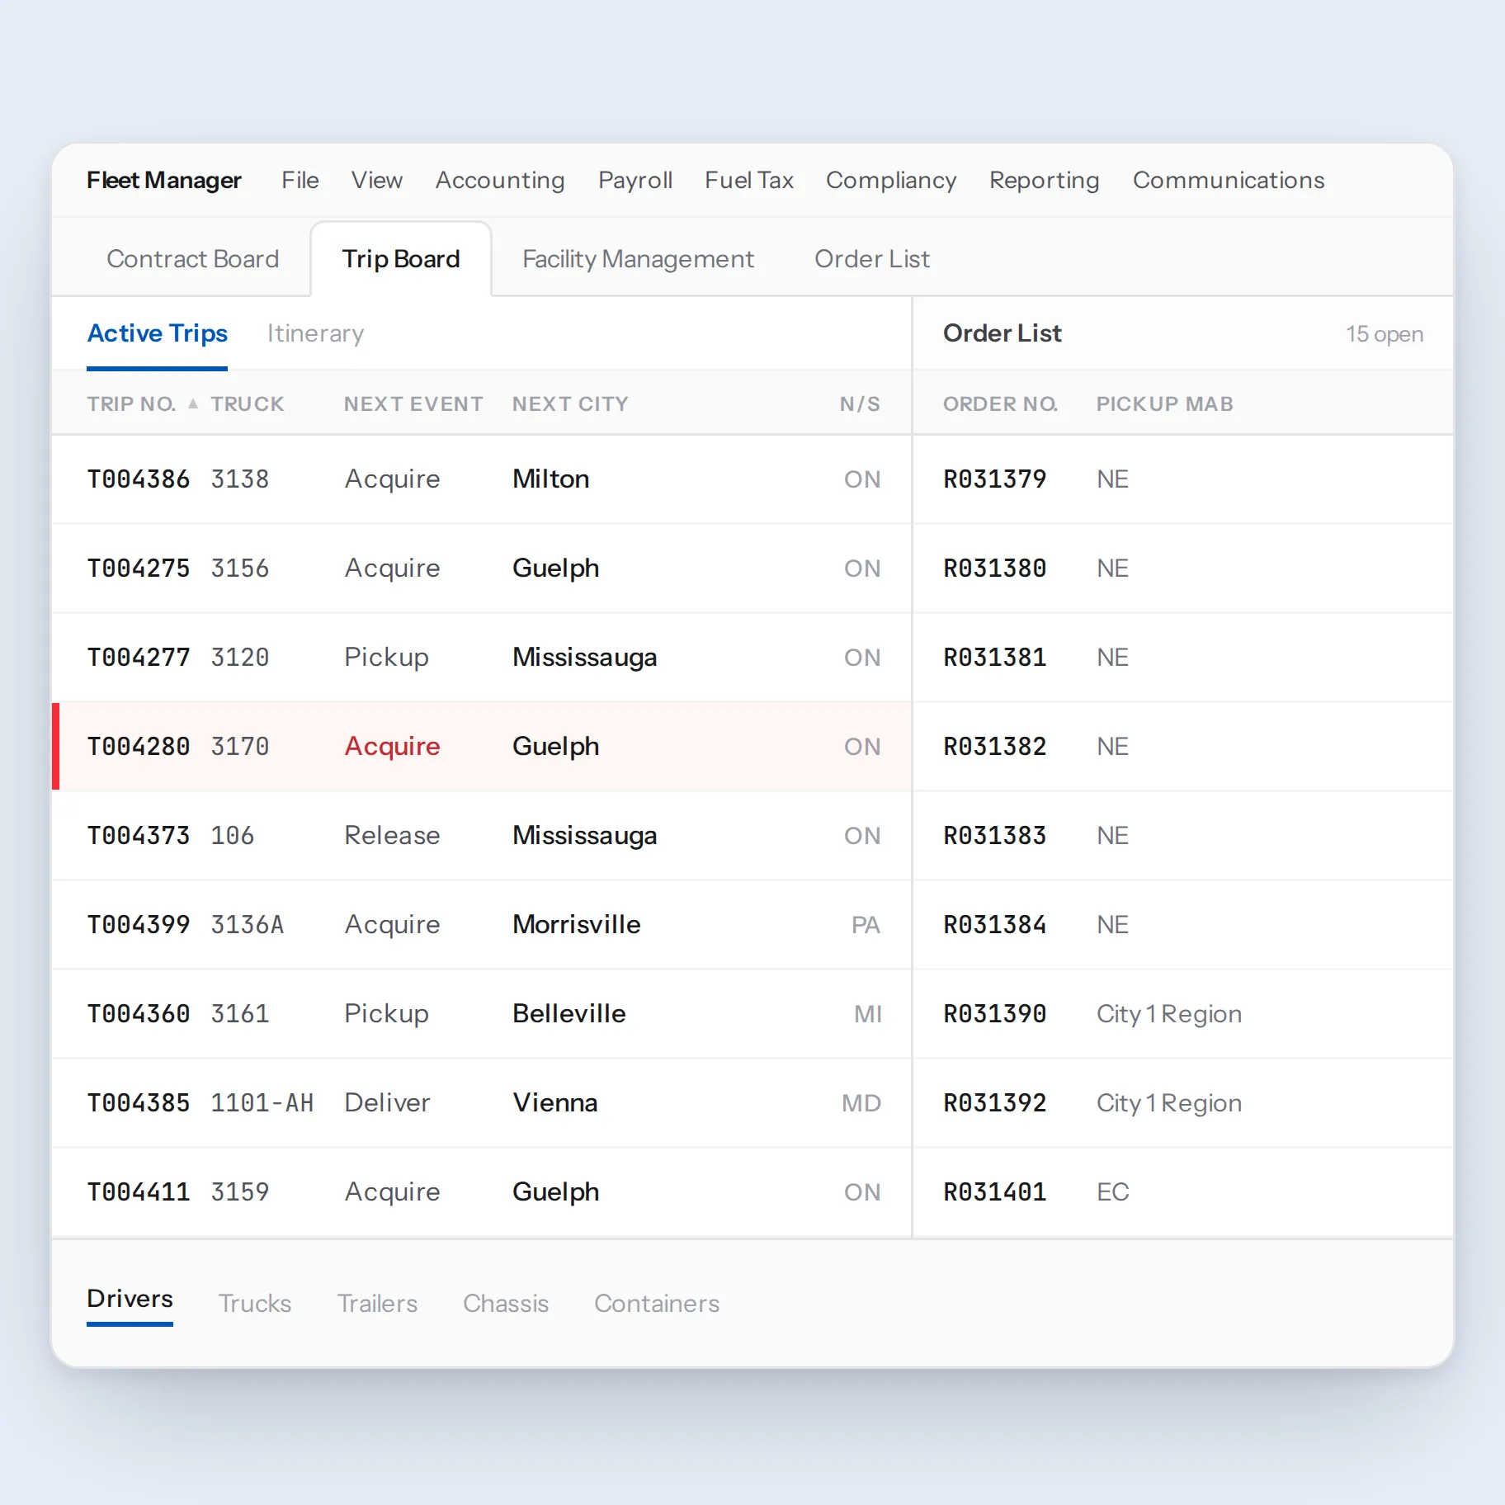Click the MD state cell
Screen dimensions: 1505x1505
click(861, 1103)
